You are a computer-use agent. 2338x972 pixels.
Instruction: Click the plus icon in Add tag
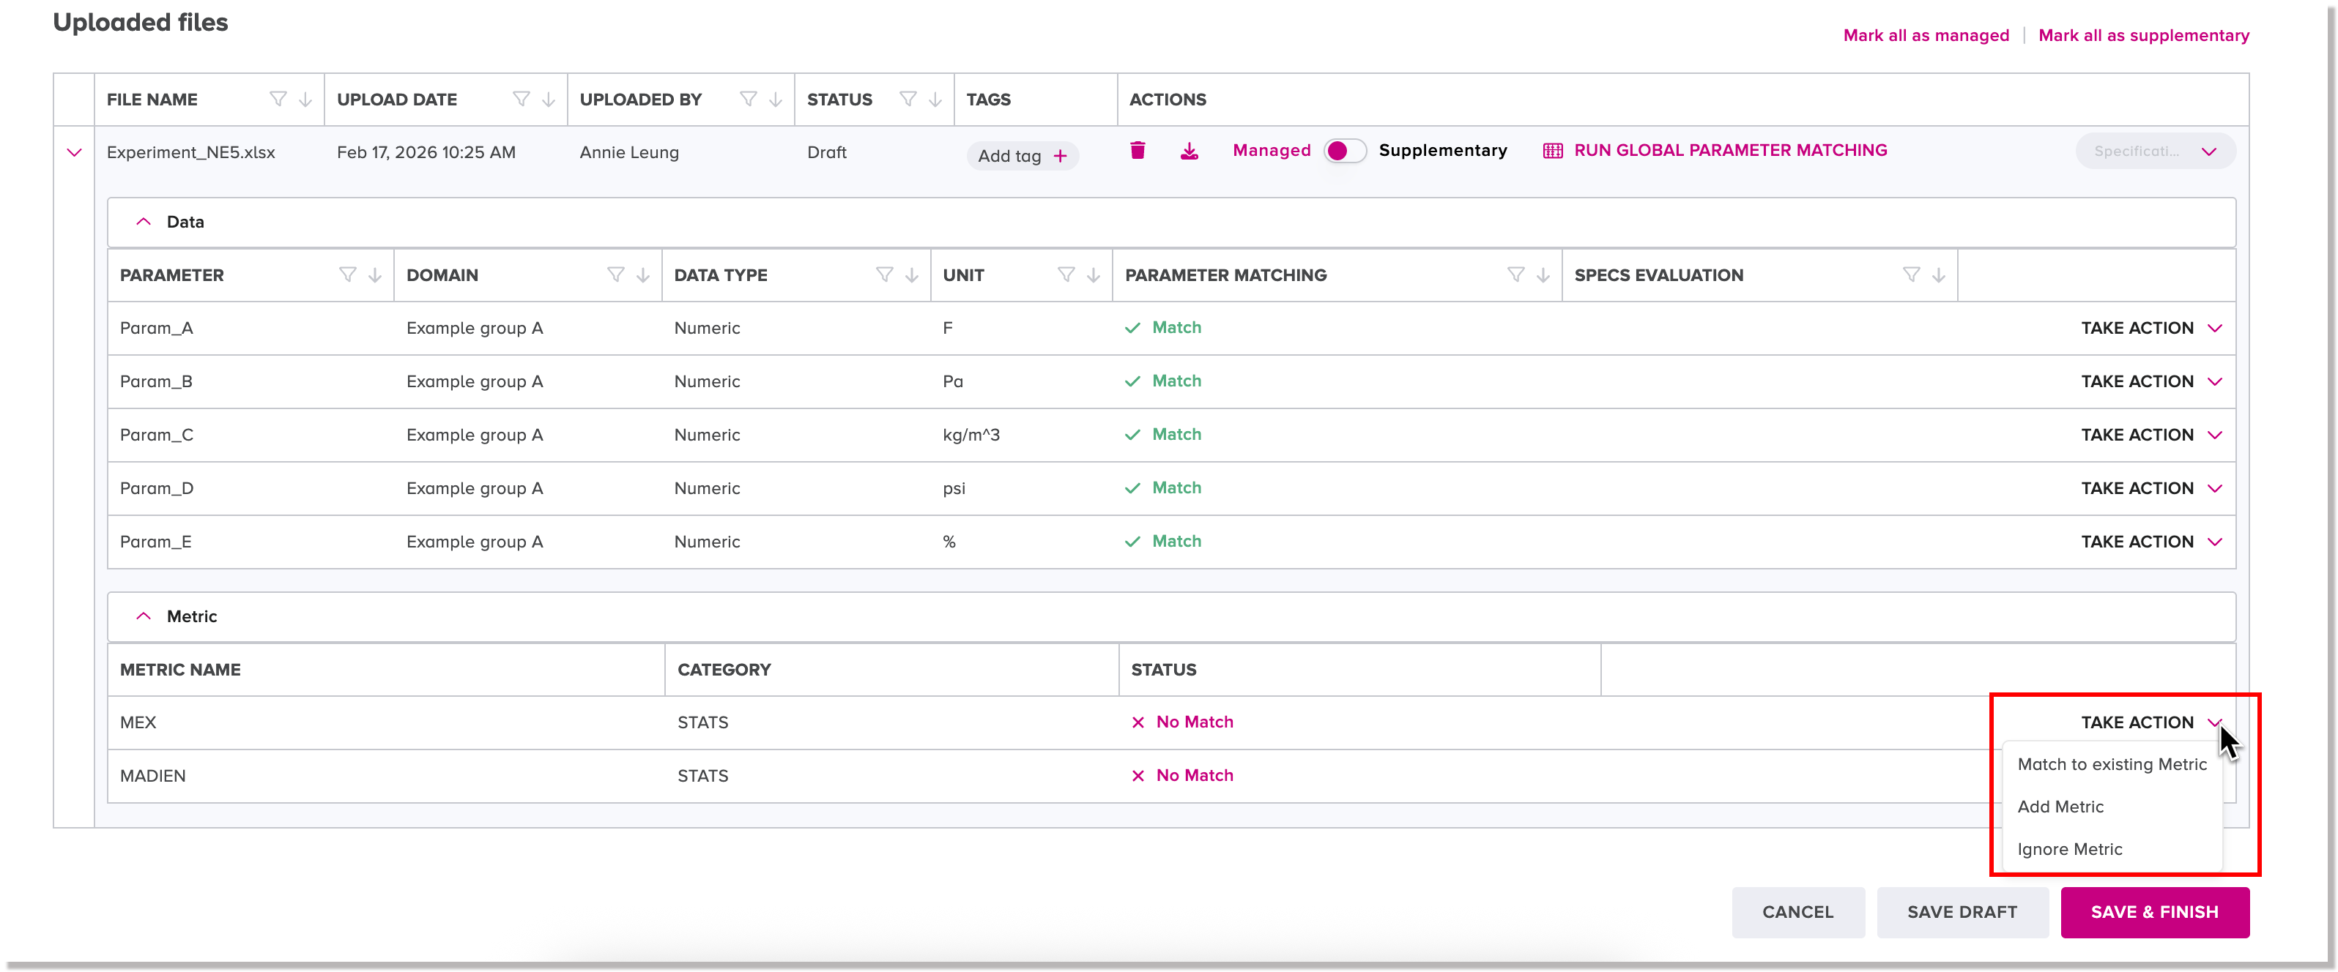point(1060,156)
